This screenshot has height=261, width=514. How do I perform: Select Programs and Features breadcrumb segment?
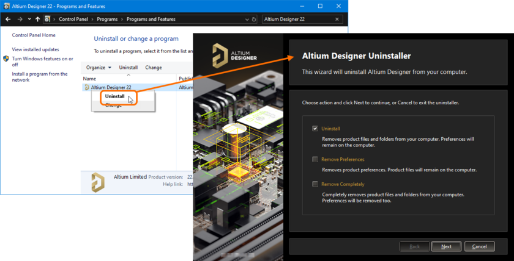(x=151, y=20)
